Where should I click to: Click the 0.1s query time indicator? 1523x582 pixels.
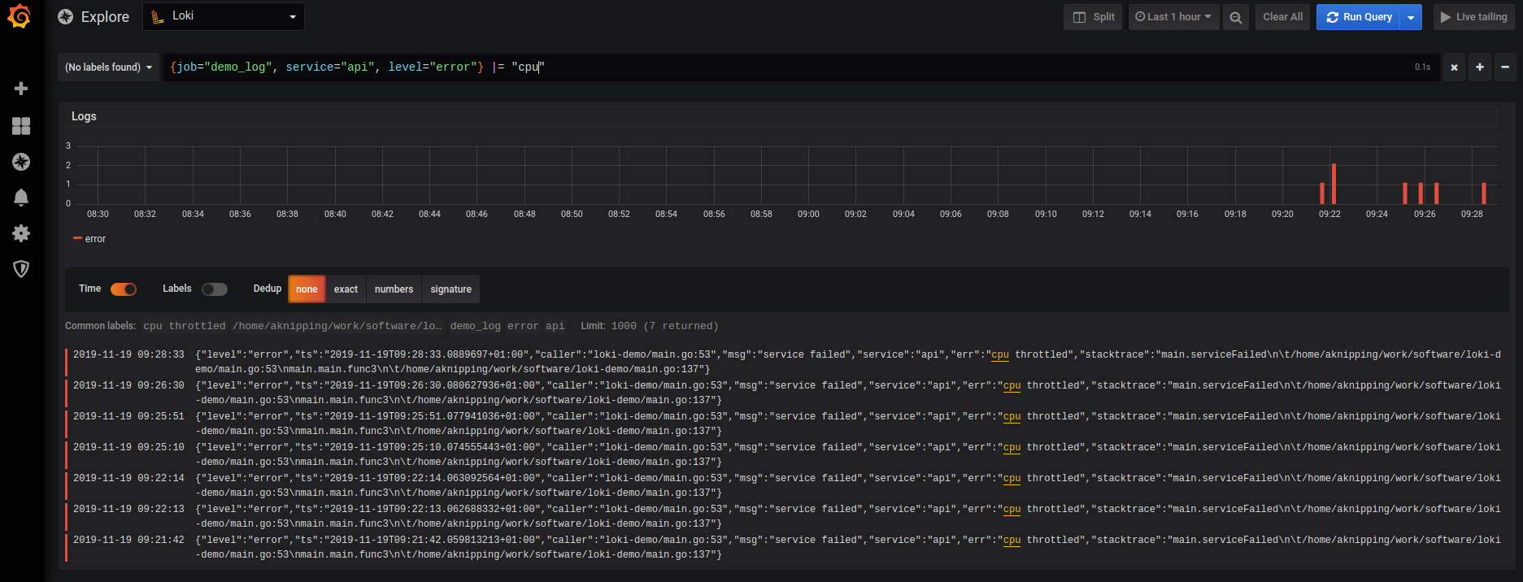click(1422, 67)
